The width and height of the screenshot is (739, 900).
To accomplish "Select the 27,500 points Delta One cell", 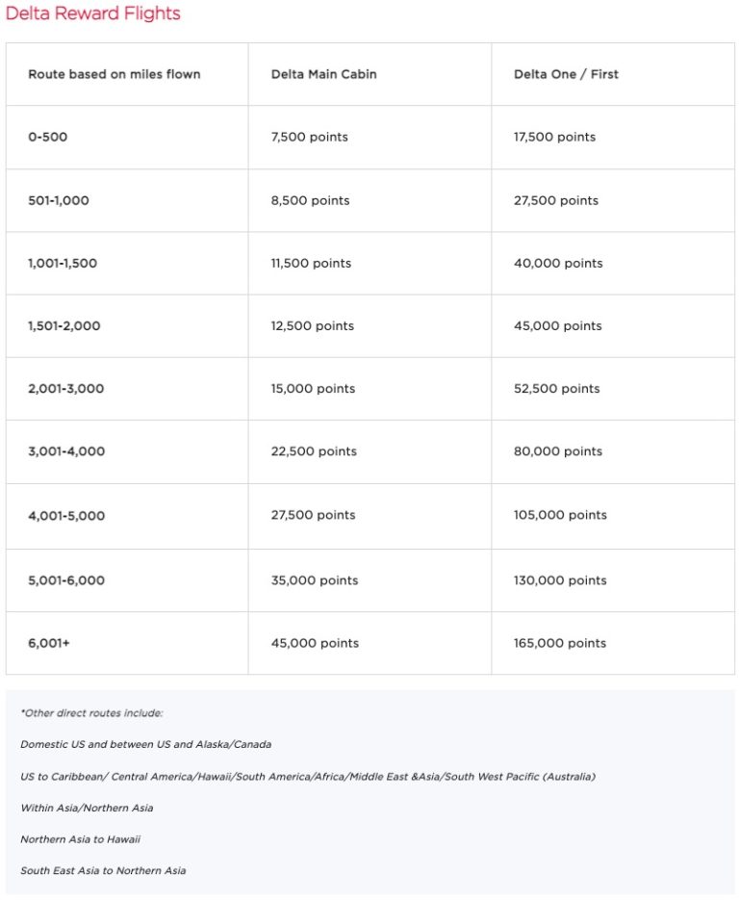I will (x=556, y=200).
